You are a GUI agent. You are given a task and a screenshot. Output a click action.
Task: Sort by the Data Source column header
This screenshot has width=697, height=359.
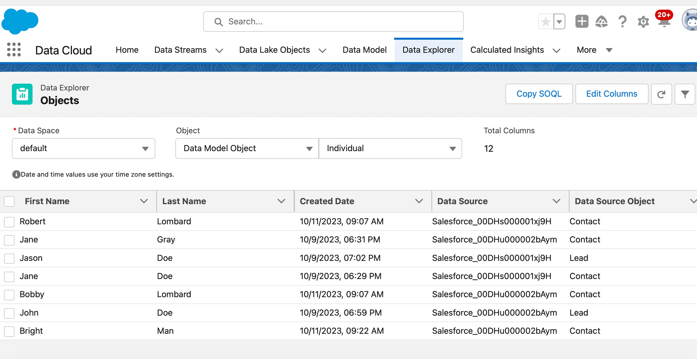click(462, 201)
